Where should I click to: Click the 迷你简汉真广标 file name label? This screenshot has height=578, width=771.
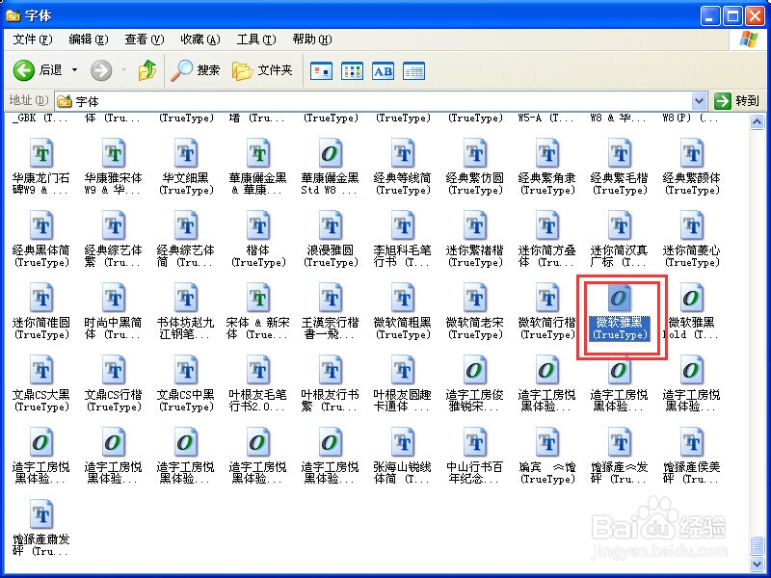coord(620,256)
